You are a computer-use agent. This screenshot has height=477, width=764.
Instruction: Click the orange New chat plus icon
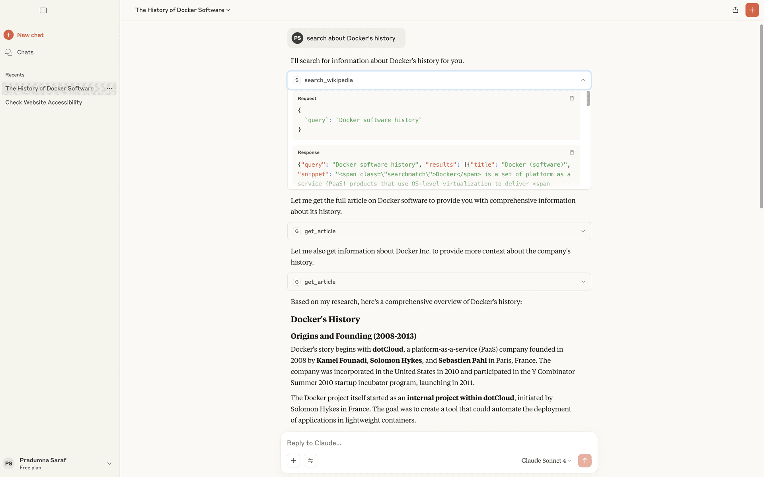coord(9,35)
